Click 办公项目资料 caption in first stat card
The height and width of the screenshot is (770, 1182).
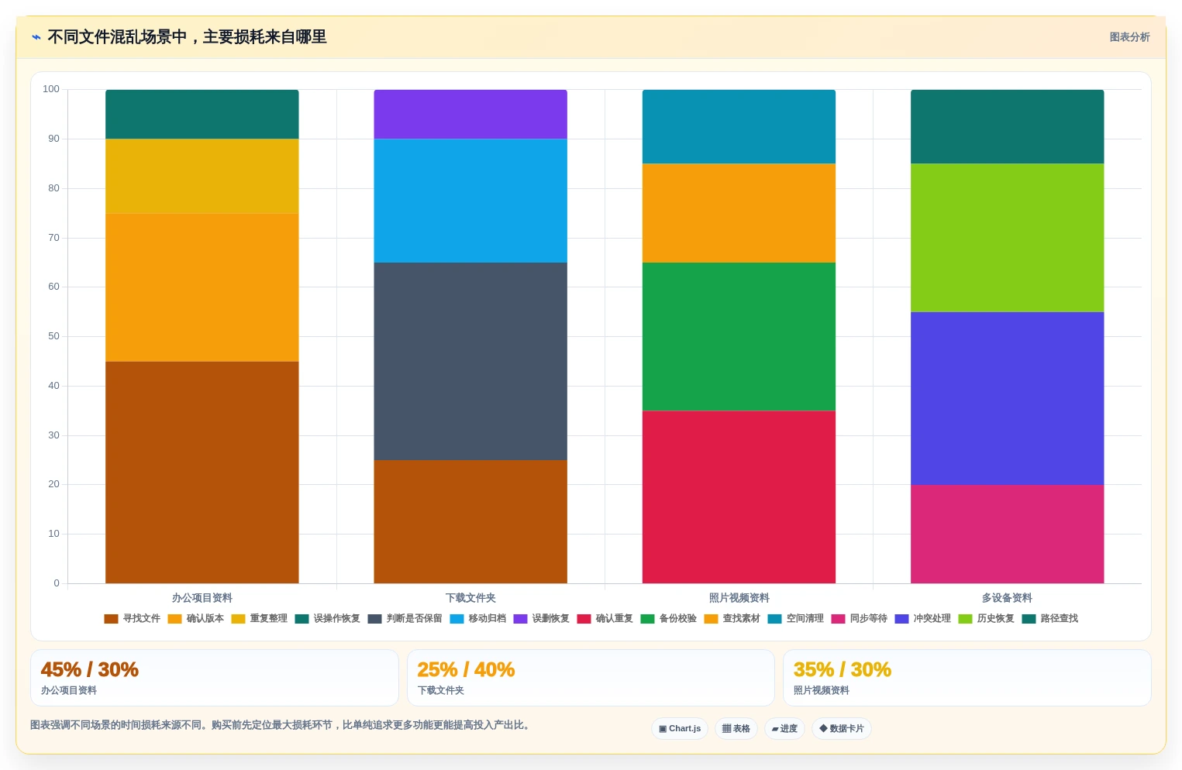69,690
